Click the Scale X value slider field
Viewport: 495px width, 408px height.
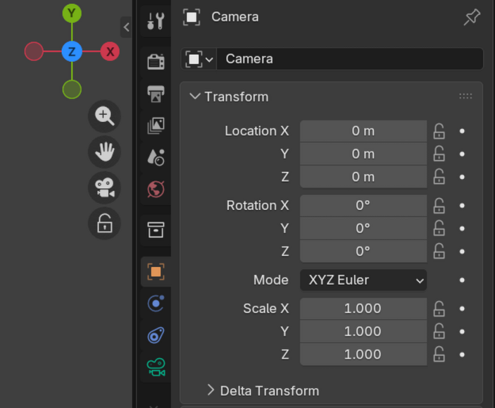click(x=363, y=308)
